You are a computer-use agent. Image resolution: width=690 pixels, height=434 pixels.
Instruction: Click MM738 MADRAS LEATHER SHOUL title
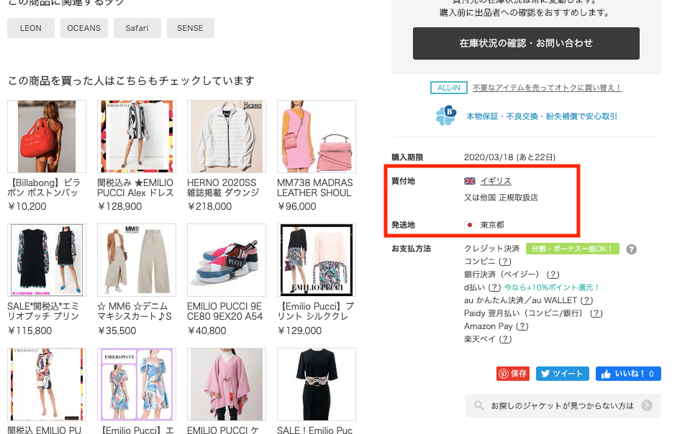click(x=314, y=188)
